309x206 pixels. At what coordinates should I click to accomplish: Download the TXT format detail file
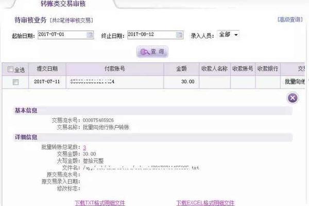click(x=100, y=203)
